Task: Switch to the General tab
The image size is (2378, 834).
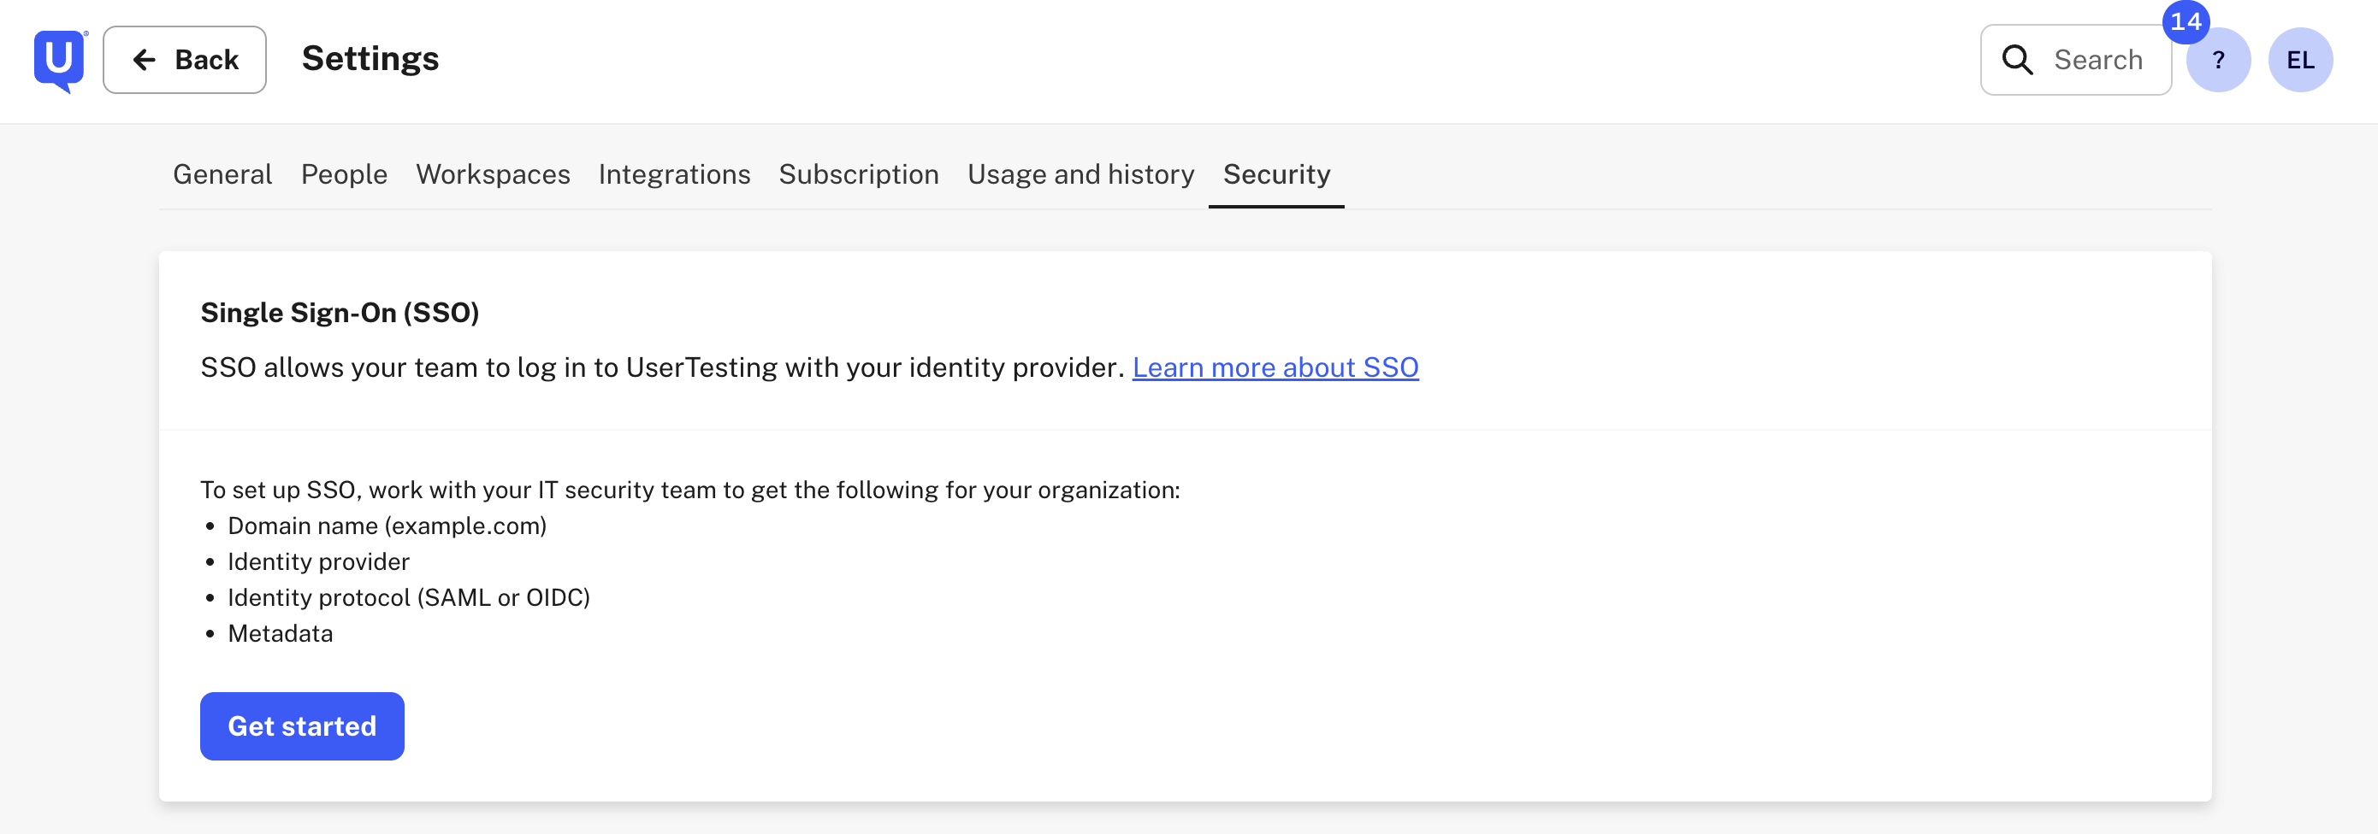Action: pyautogui.click(x=222, y=174)
